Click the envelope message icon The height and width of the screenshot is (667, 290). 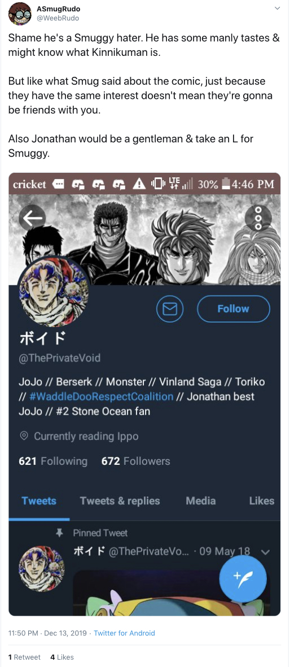(170, 309)
